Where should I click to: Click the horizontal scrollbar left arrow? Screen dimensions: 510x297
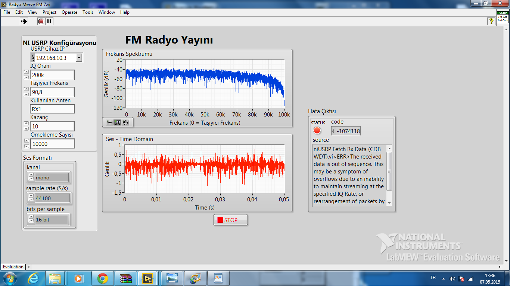click(x=29, y=266)
